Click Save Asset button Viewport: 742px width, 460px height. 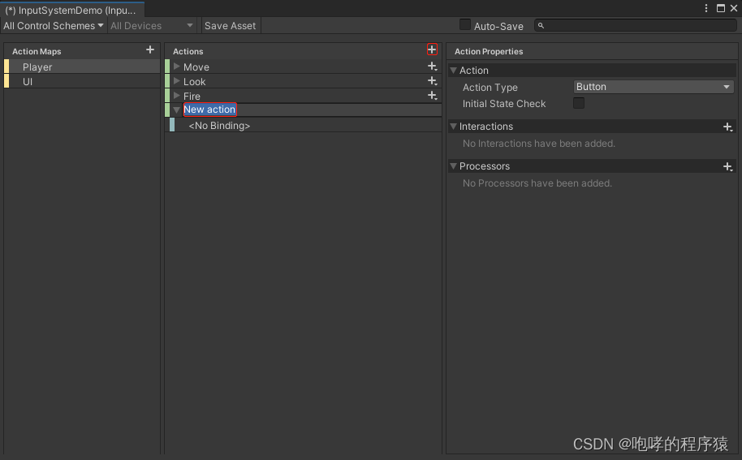click(x=230, y=26)
